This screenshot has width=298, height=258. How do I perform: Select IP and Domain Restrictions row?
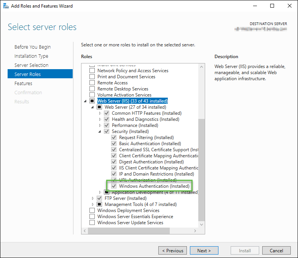[156, 174]
